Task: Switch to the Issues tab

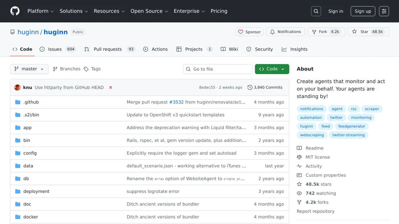Action: pos(55,49)
